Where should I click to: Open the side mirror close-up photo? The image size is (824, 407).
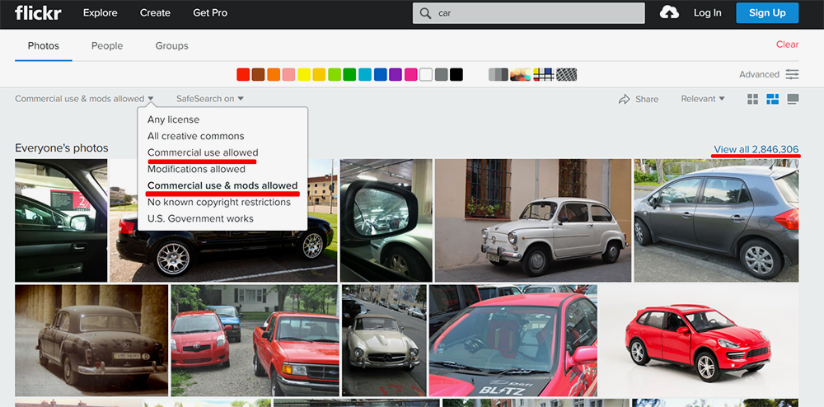(x=386, y=221)
